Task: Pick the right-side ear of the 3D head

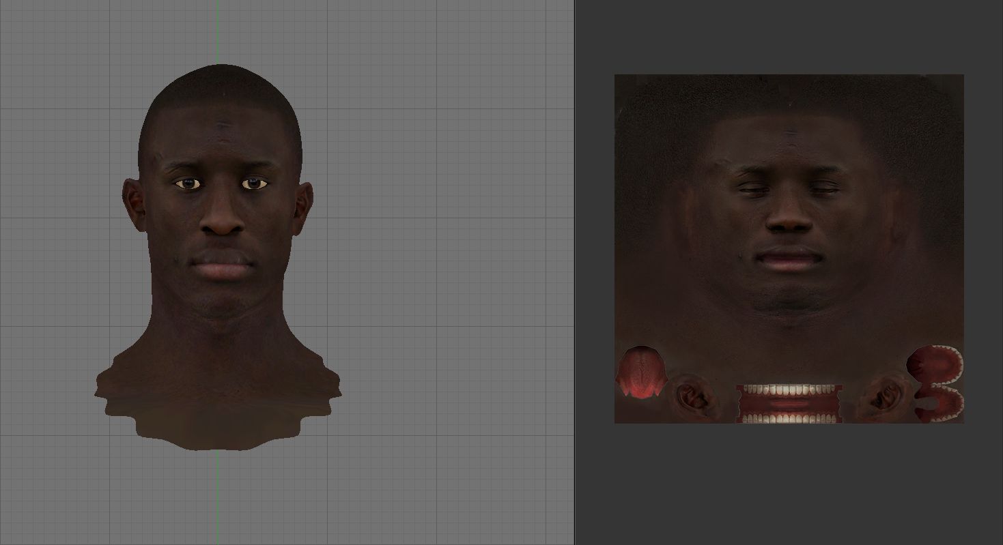Action: point(303,206)
